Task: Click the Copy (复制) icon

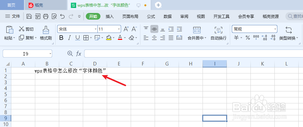Action: (21, 38)
